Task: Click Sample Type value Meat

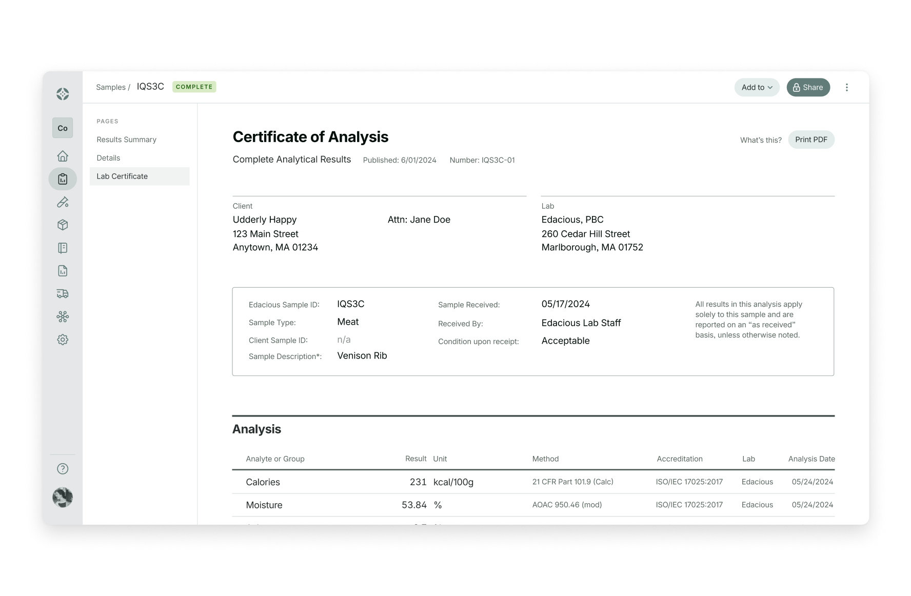Action: pyautogui.click(x=348, y=322)
